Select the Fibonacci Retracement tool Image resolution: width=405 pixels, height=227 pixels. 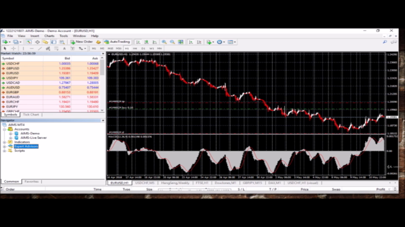point(56,49)
